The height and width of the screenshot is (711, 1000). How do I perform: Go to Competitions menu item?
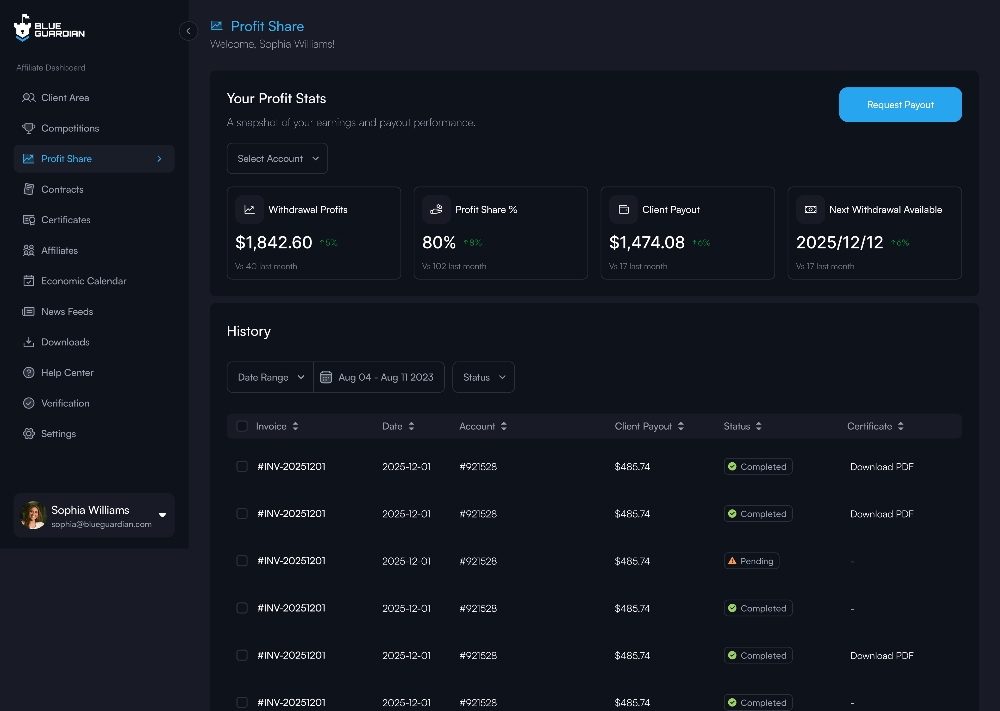pos(94,128)
